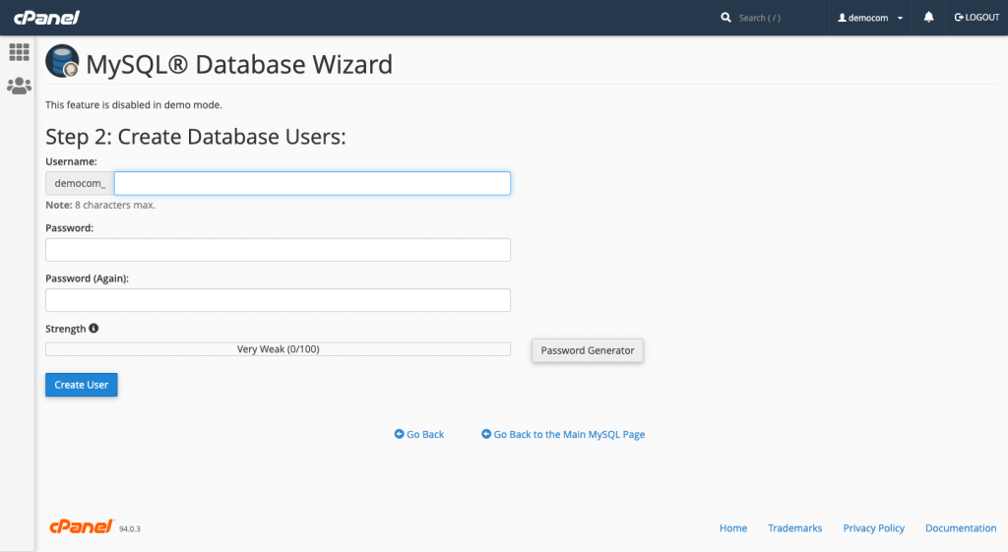Open the user manager people icon
Viewport: 1008px width, 552px height.
pyautogui.click(x=19, y=86)
